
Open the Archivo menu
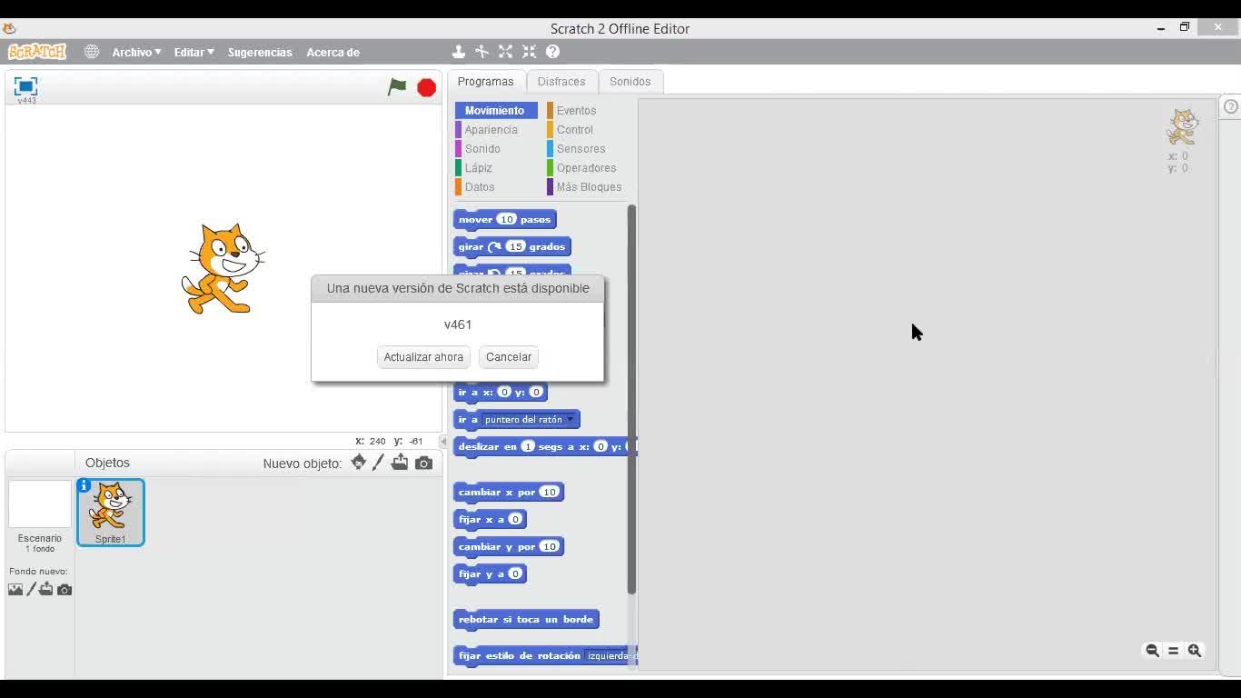(136, 52)
